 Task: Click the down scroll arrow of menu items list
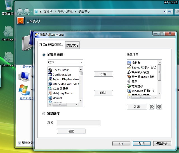[159, 93]
